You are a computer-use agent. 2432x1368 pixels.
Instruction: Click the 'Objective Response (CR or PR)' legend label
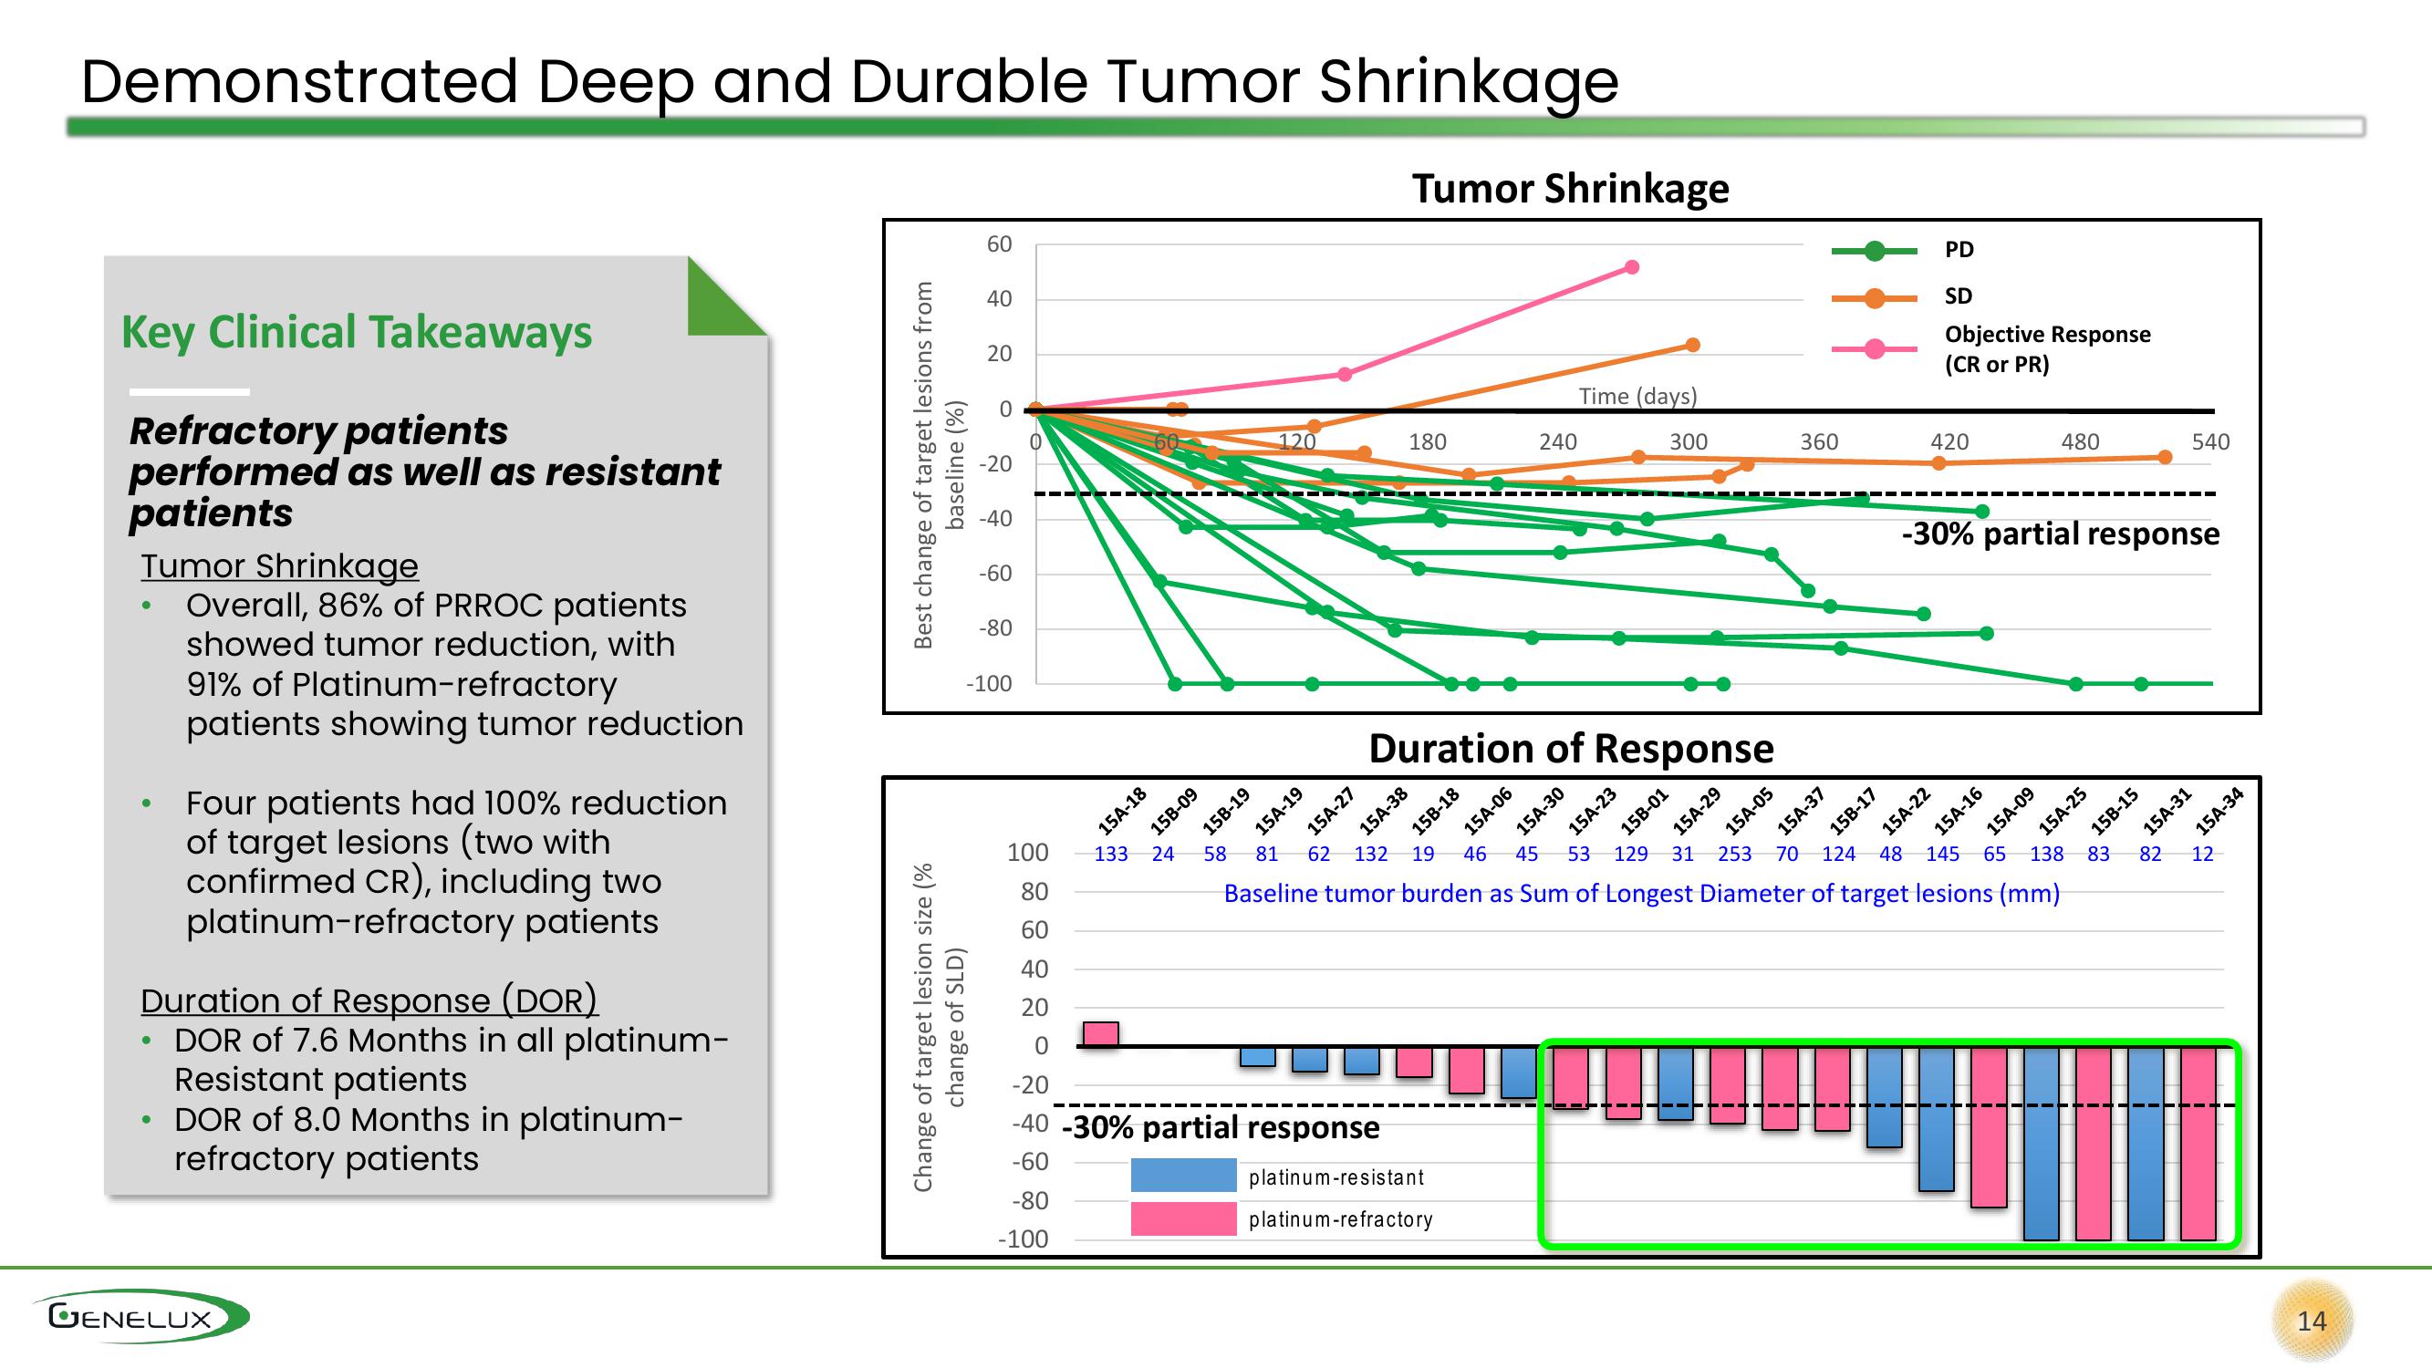tap(2047, 348)
